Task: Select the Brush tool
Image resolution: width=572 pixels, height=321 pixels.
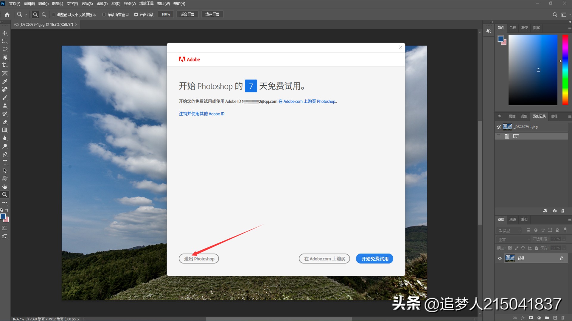Action: (x=5, y=98)
